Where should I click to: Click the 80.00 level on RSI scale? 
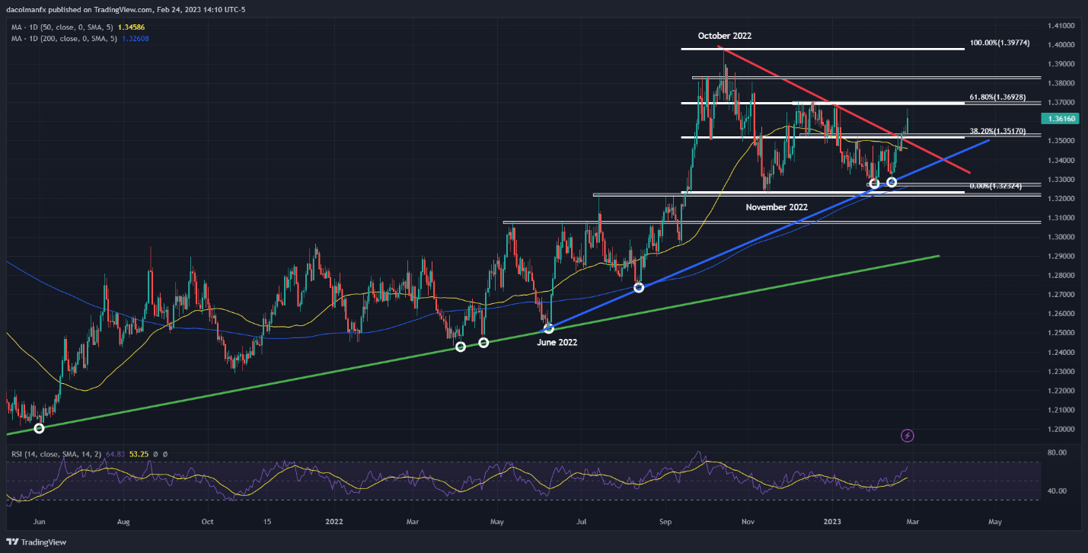click(x=1058, y=452)
